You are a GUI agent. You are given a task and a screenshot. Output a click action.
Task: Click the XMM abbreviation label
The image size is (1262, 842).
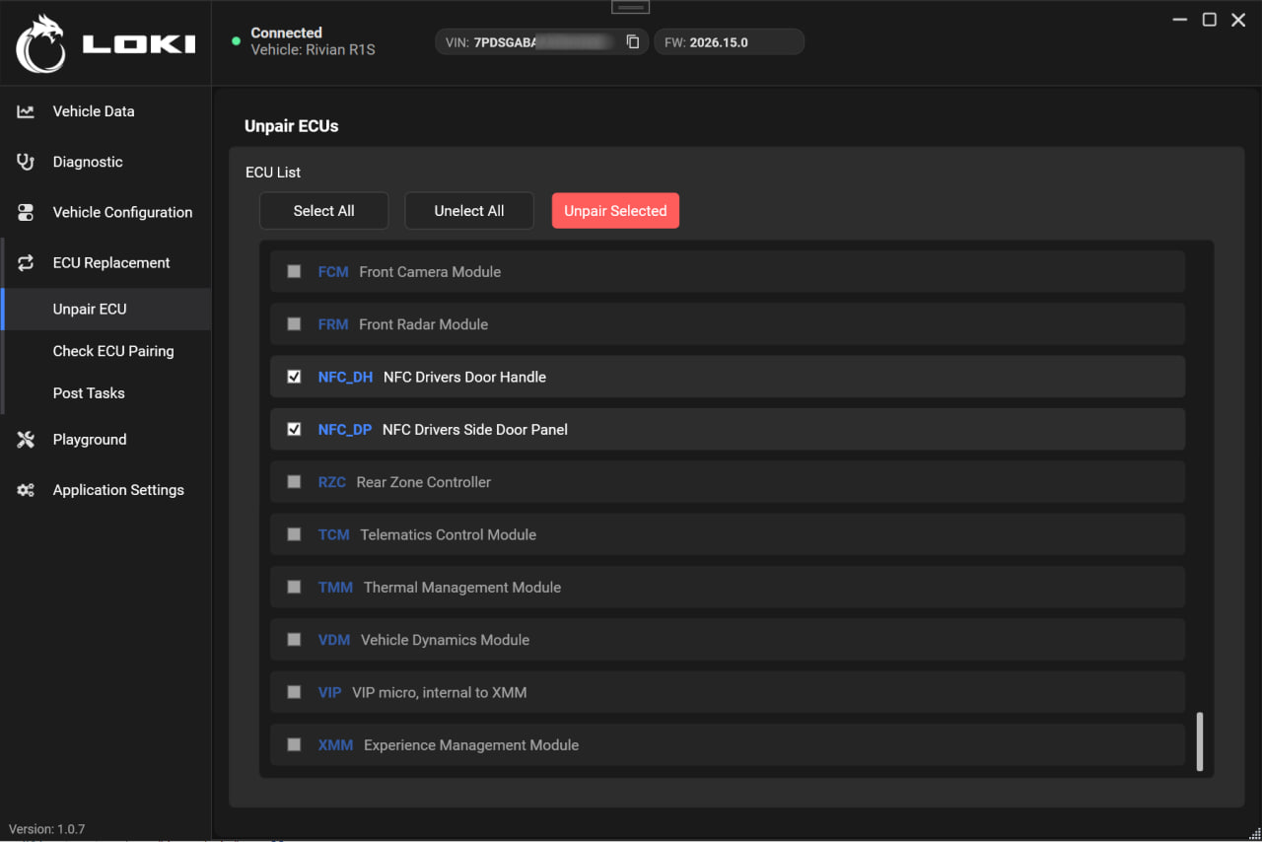[335, 744]
